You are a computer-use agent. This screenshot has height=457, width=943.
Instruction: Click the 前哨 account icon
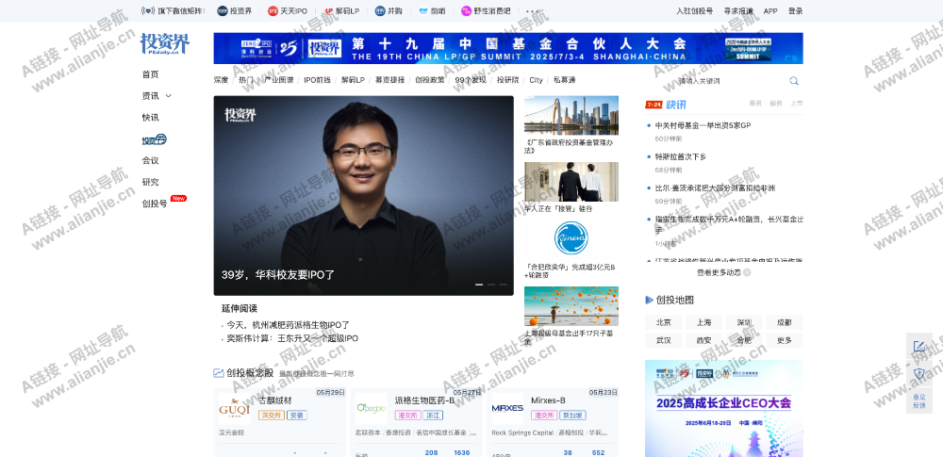(423, 10)
